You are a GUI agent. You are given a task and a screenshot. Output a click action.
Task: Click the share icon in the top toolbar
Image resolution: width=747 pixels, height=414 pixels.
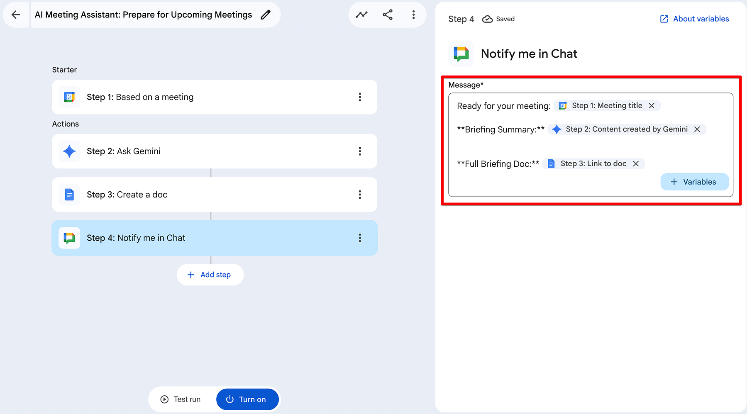(x=388, y=15)
